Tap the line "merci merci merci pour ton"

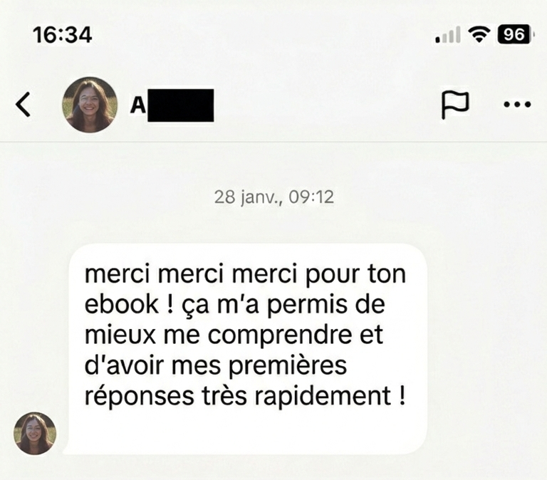pyautogui.click(x=245, y=274)
